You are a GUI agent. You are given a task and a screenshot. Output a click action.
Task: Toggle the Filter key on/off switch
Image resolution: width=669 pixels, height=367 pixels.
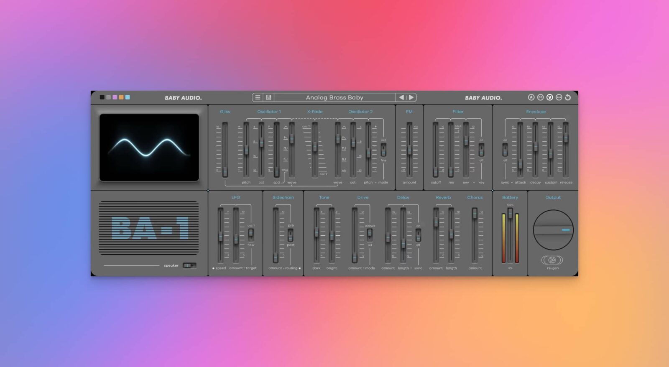coord(481,150)
